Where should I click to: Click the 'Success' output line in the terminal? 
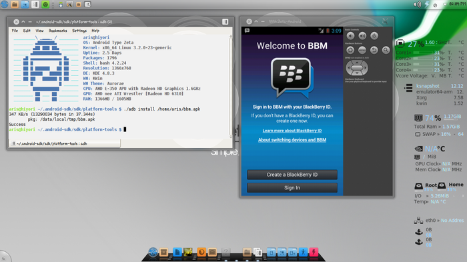click(17, 125)
